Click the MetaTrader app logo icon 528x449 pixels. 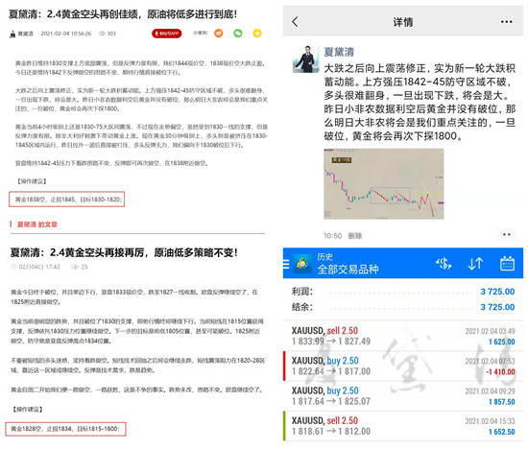302,264
